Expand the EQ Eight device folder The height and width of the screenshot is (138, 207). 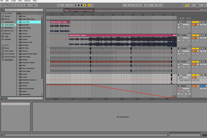coord(18,45)
